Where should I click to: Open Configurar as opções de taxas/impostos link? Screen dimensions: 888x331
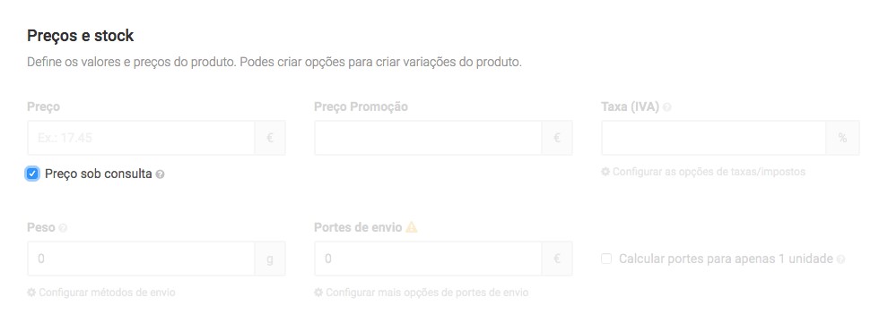point(709,171)
